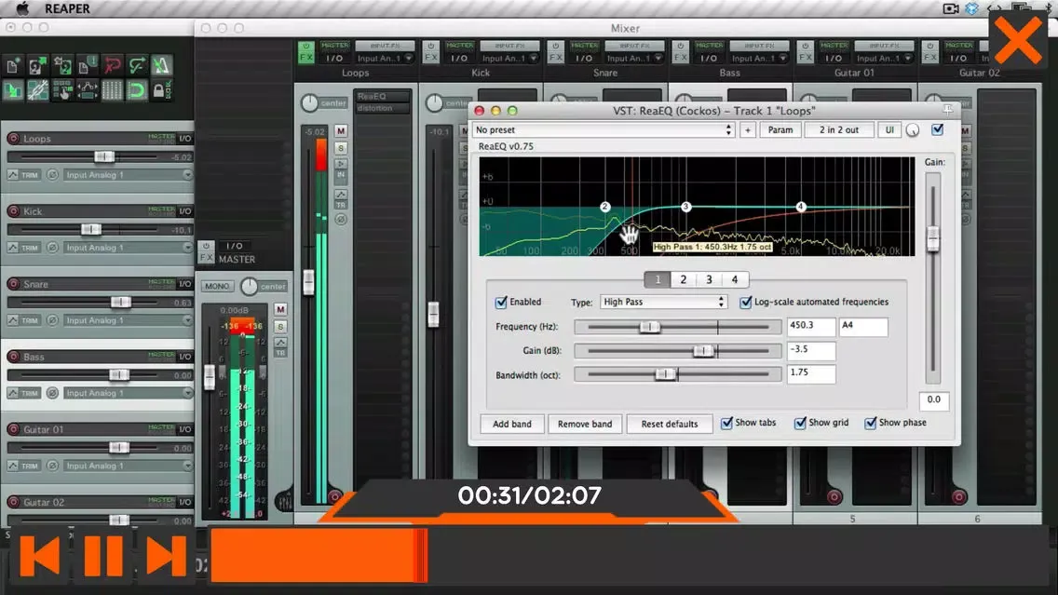
Task: Toggle the item grouping toolbar icon
Action: click(x=38, y=90)
